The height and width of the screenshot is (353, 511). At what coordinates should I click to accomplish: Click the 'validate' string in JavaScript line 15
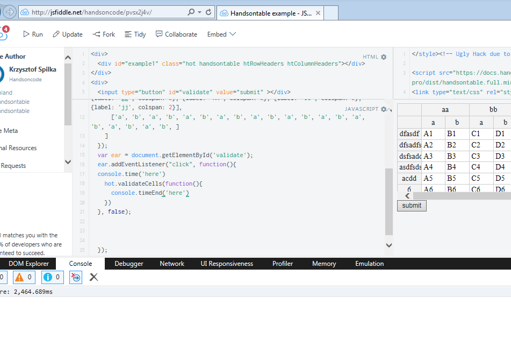(x=230, y=156)
